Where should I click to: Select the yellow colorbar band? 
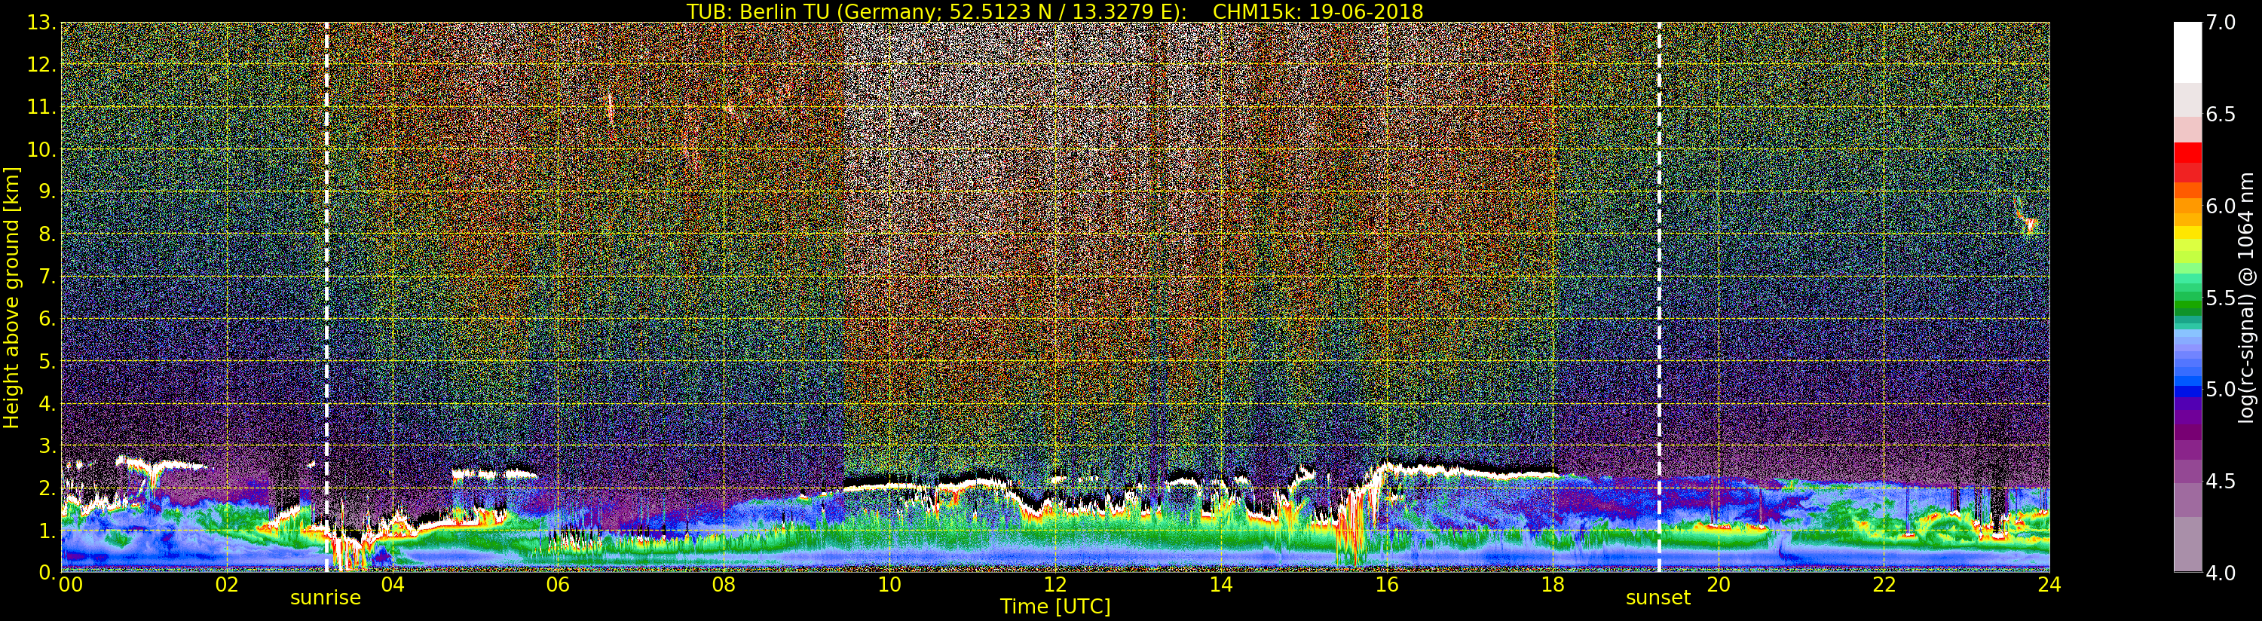tap(2187, 233)
